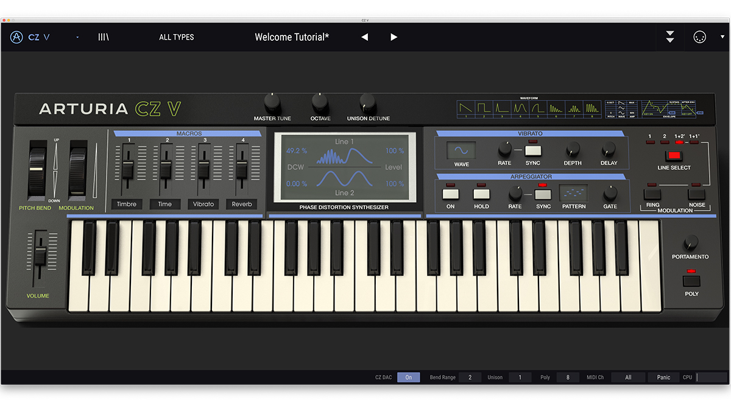Click the Arpeggiator PATTERN display
731x411 pixels.
pos(574,194)
